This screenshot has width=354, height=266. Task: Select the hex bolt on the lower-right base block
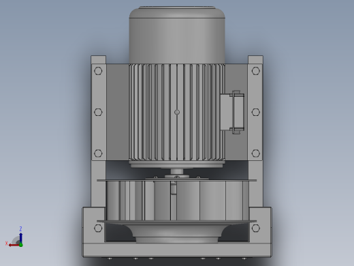256,228
